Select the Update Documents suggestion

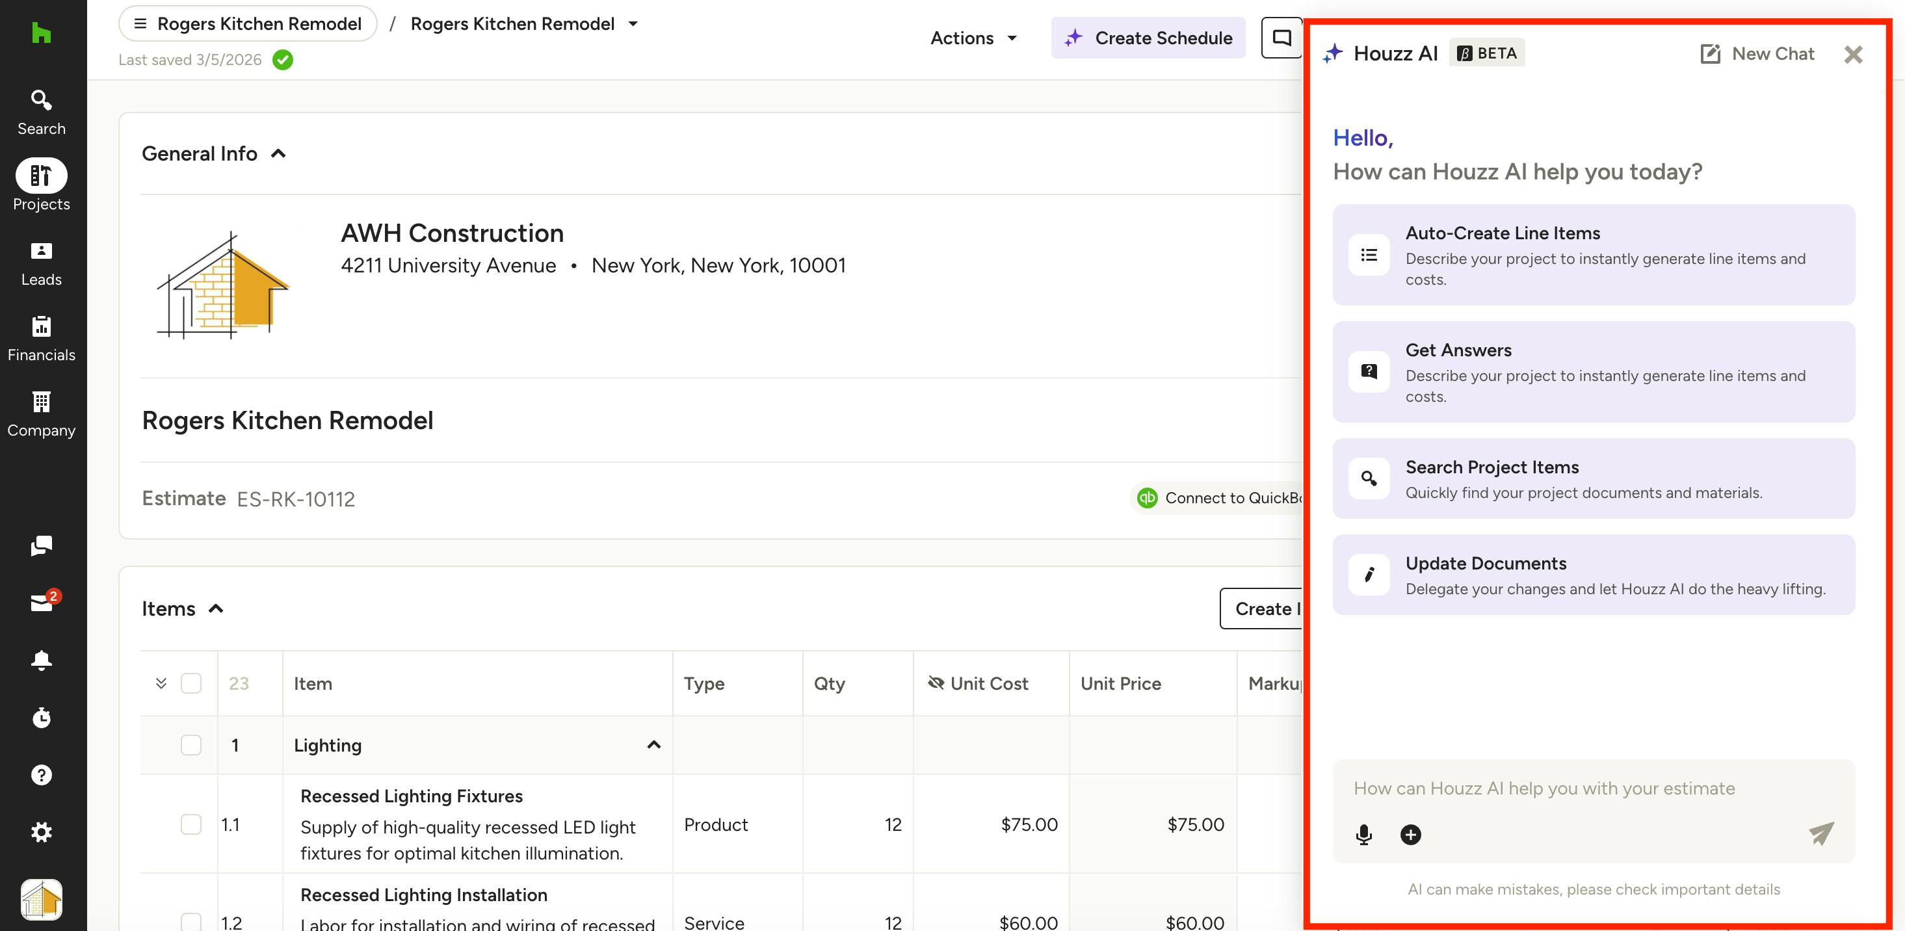point(1594,575)
